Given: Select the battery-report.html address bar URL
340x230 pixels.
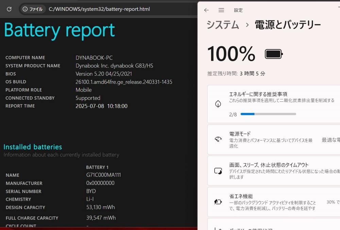Looking at the screenshot, I should [99, 9].
